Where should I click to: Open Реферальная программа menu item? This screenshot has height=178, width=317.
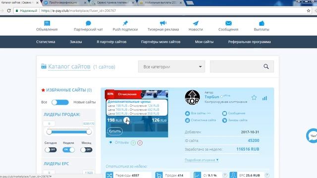click(x=250, y=42)
